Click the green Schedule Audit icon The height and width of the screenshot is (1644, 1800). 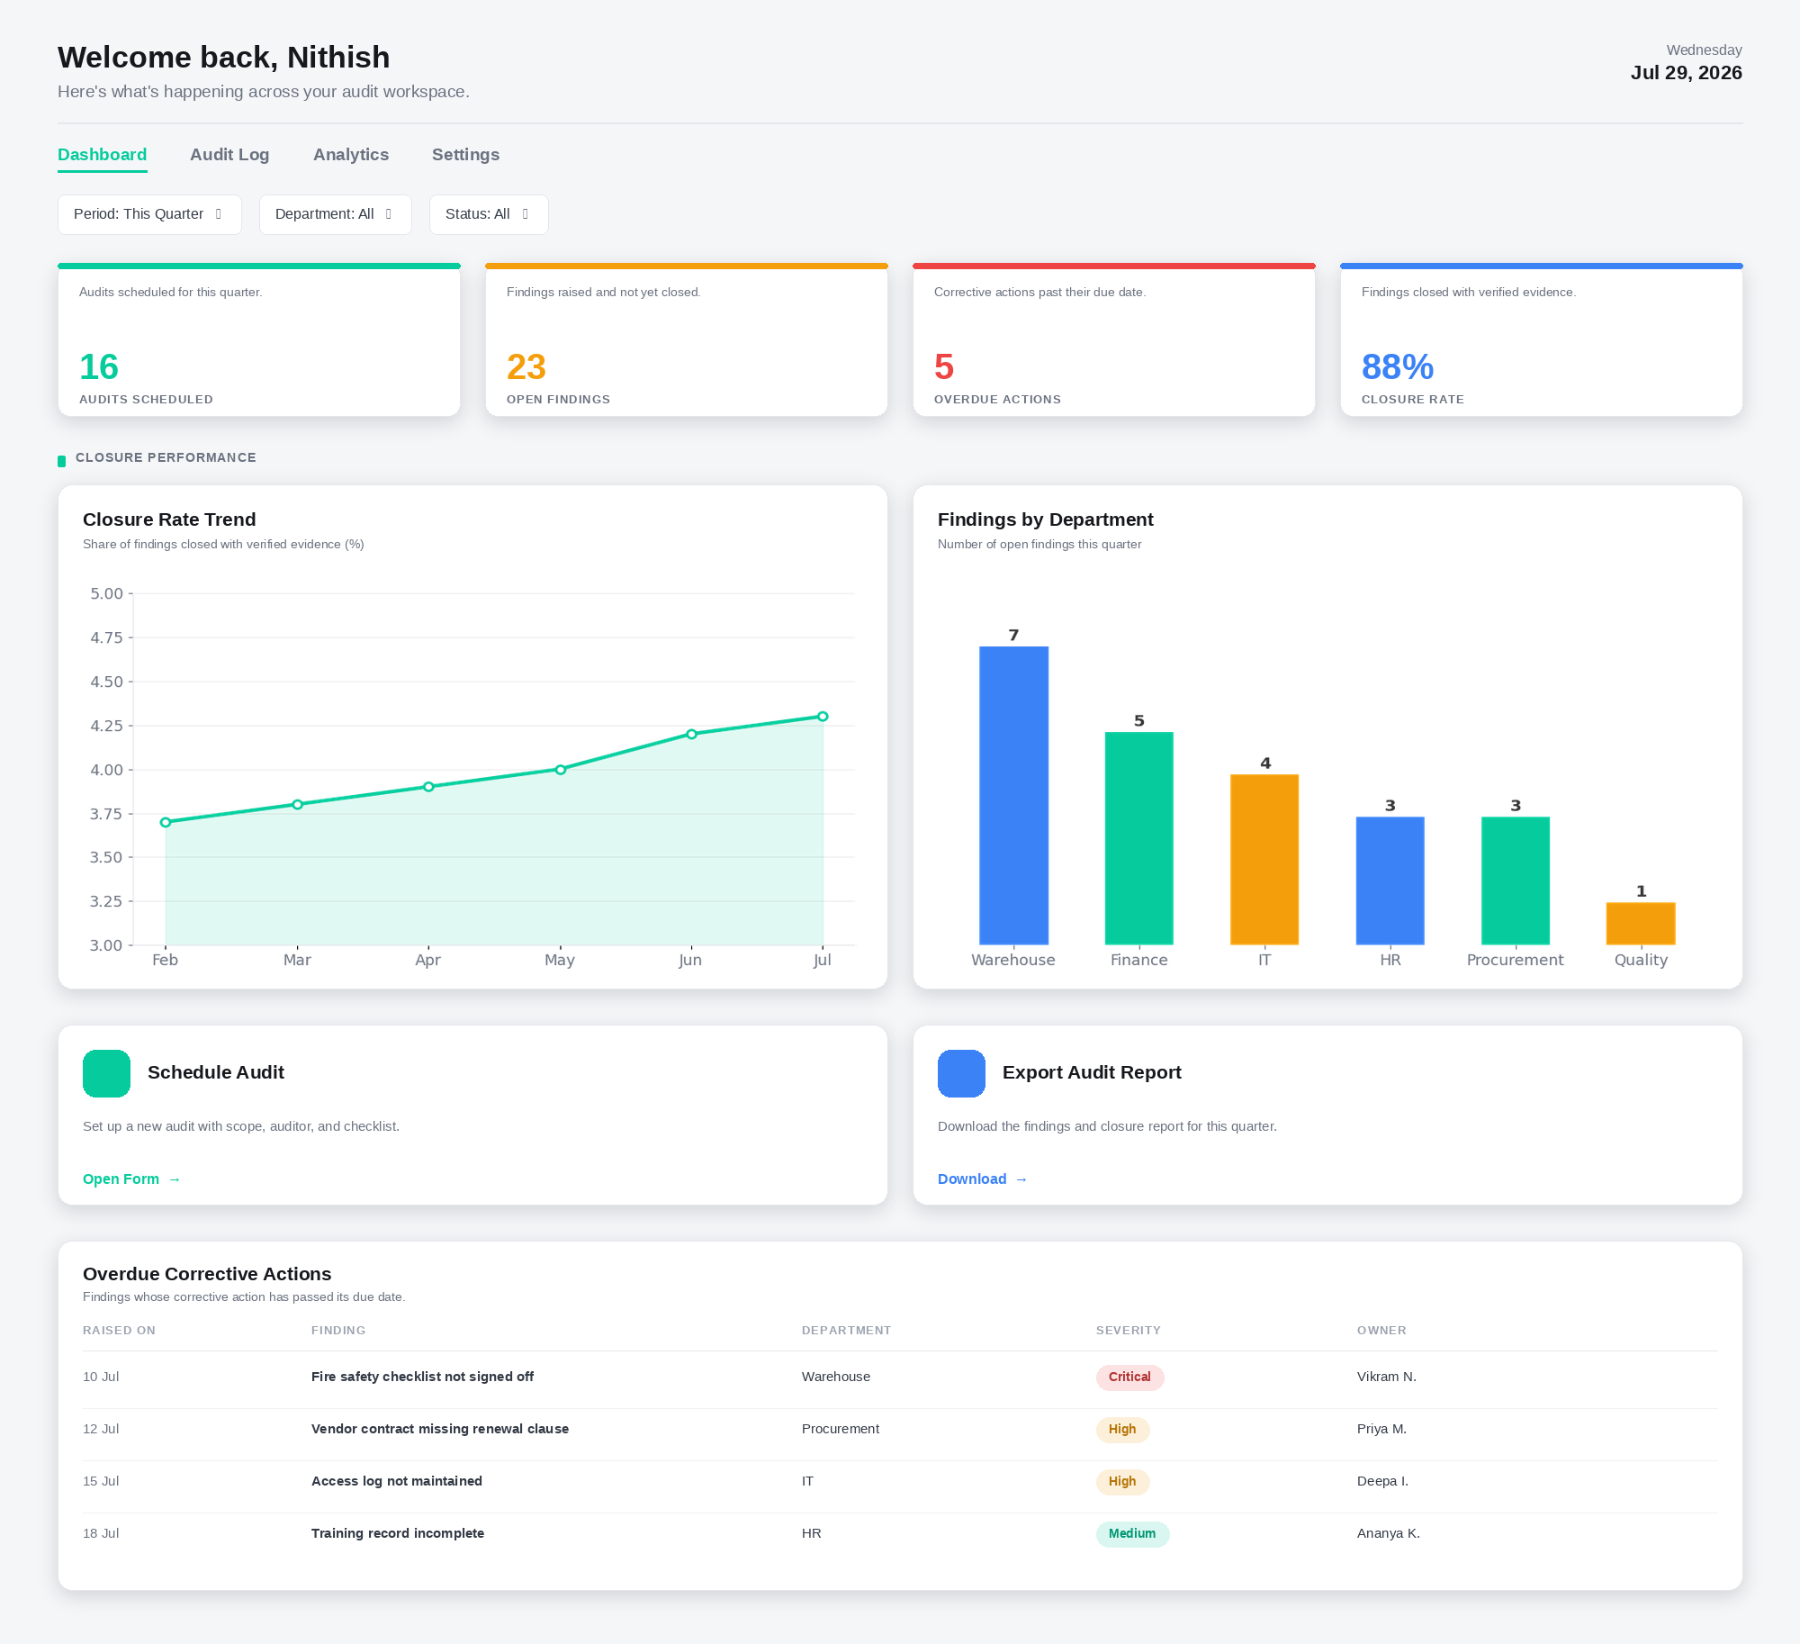(x=106, y=1073)
